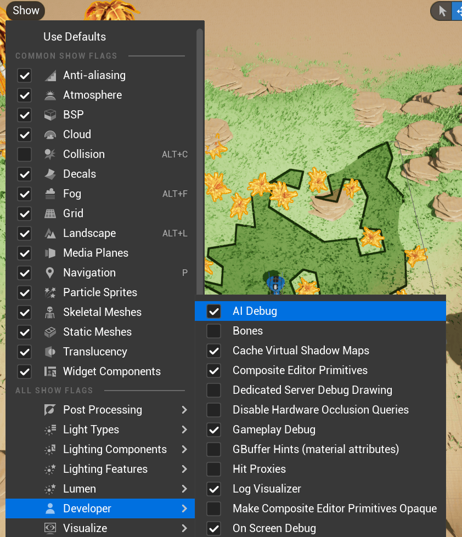The width and height of the screenshot is (462, 537).
Task: Click the Translucency icon
Action: 50,352
